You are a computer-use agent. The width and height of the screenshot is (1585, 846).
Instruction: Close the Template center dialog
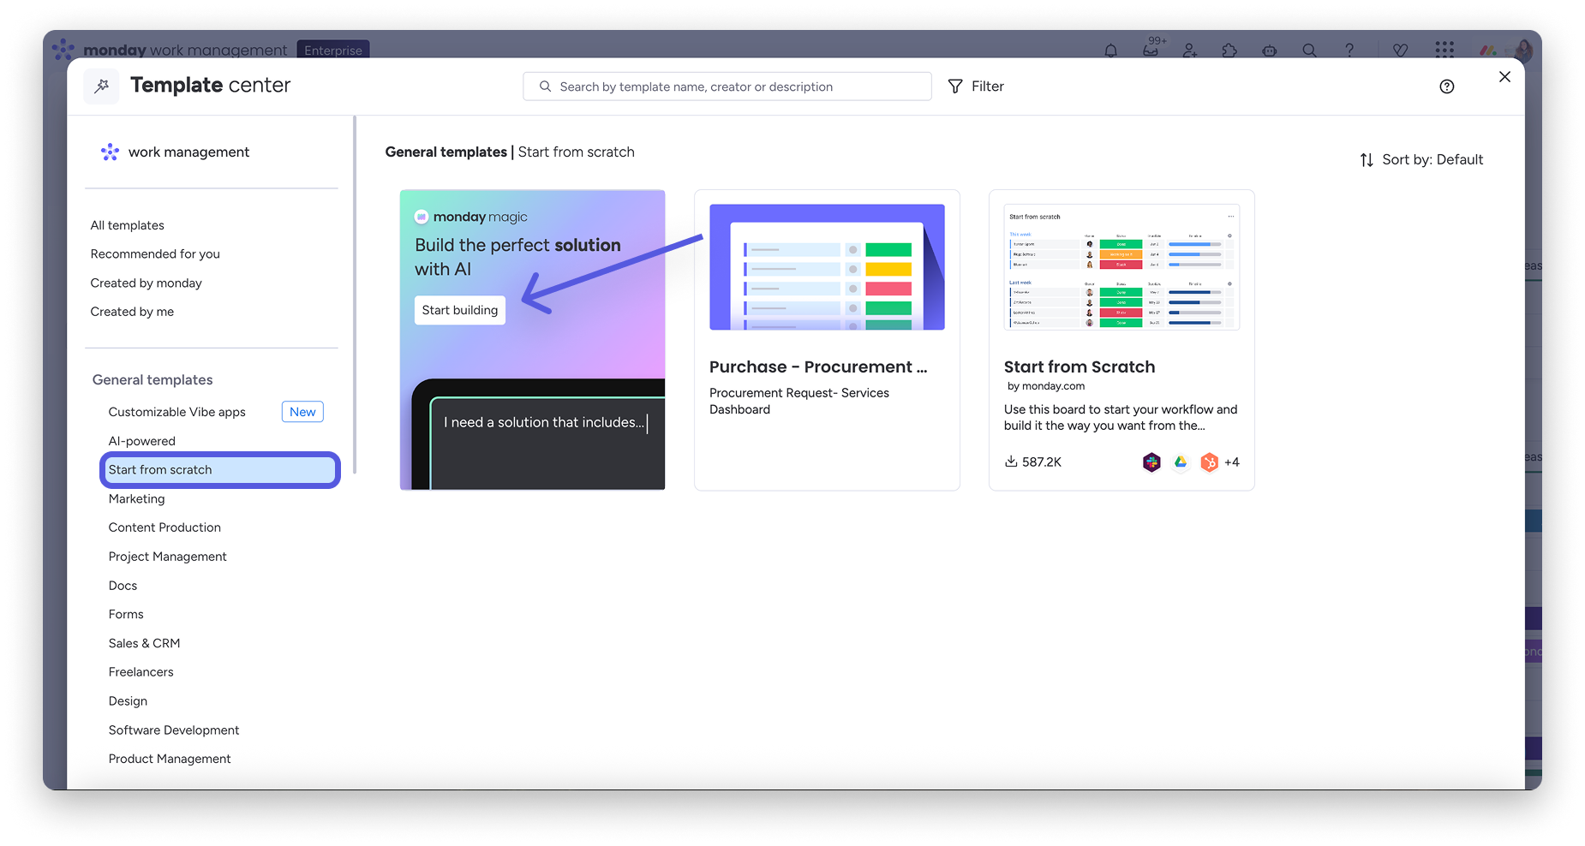(x=1504, y=77)
